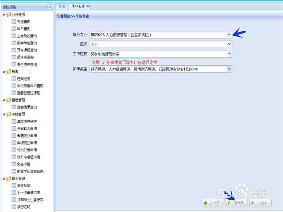
Task: Click the 公开查询 folder icon
Action: (8, 14)
